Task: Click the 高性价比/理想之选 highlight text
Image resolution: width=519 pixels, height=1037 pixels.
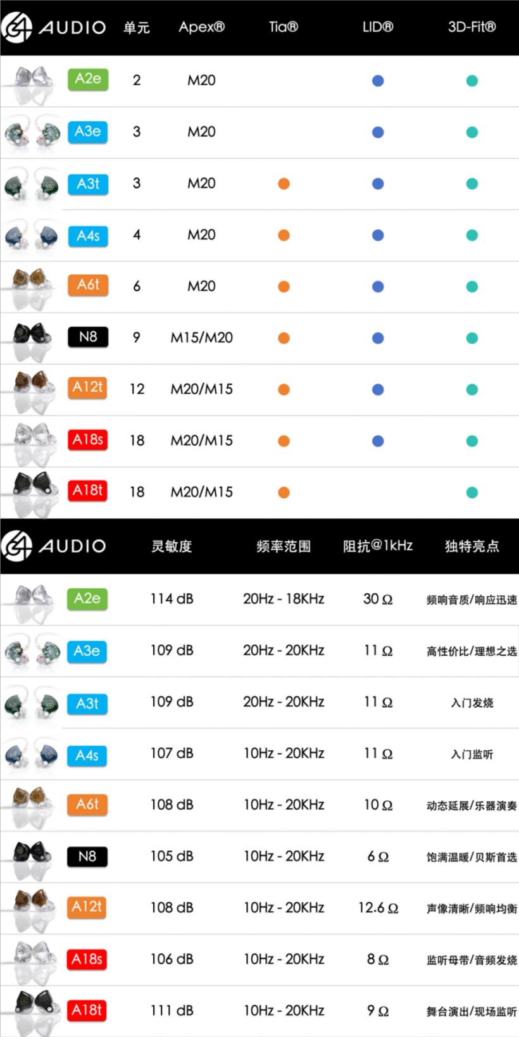Action: click(472, 651)
